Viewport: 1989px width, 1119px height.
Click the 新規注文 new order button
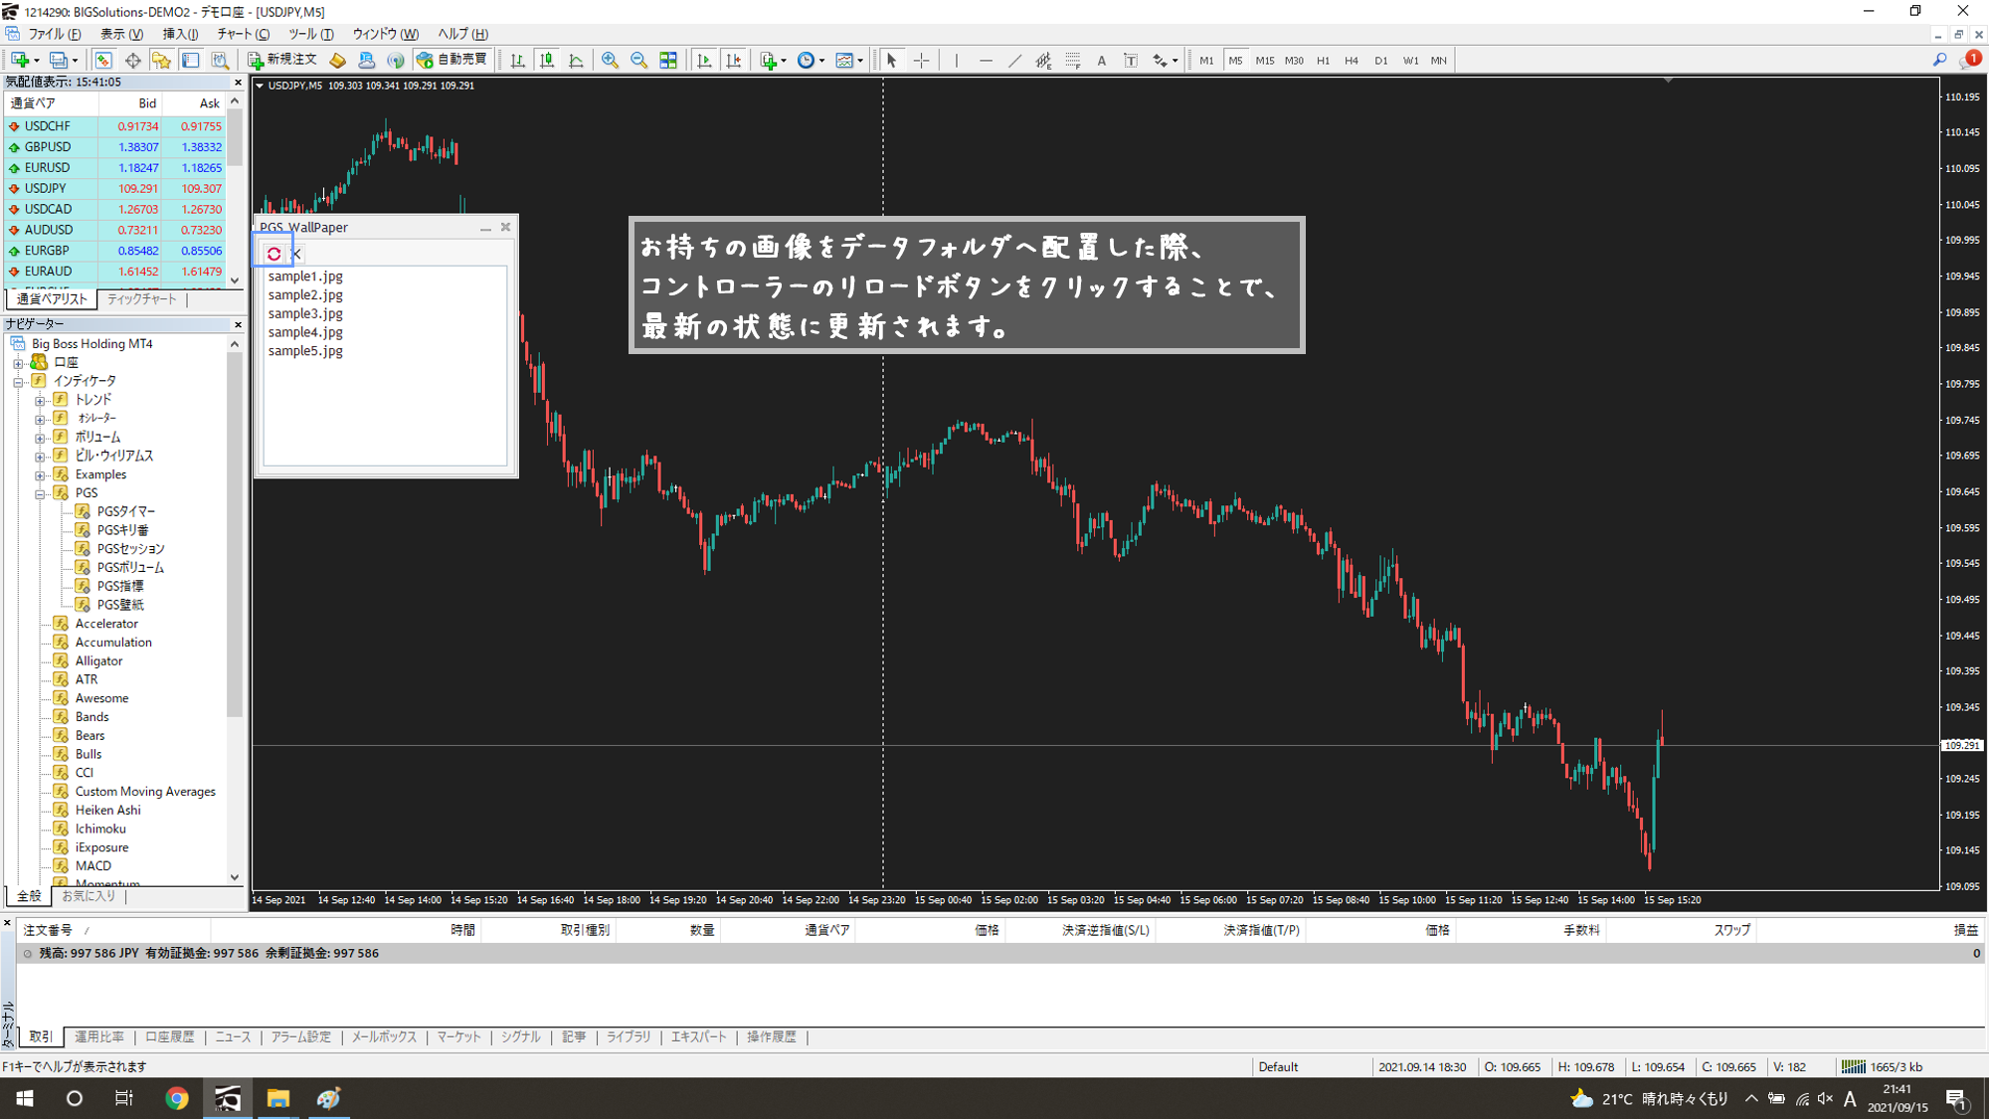pos(283,60)
